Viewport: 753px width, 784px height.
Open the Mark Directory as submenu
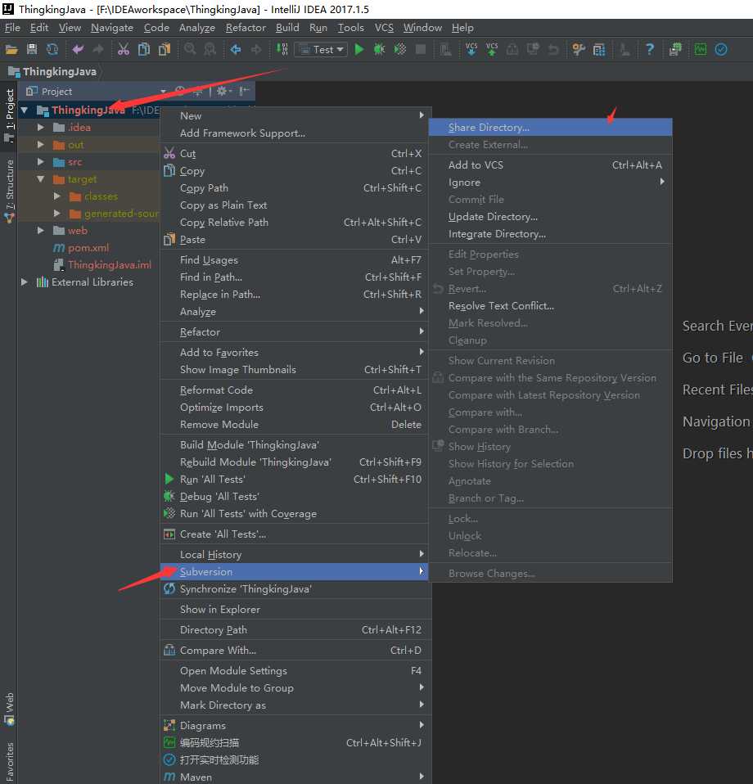[x=295, y=705]
